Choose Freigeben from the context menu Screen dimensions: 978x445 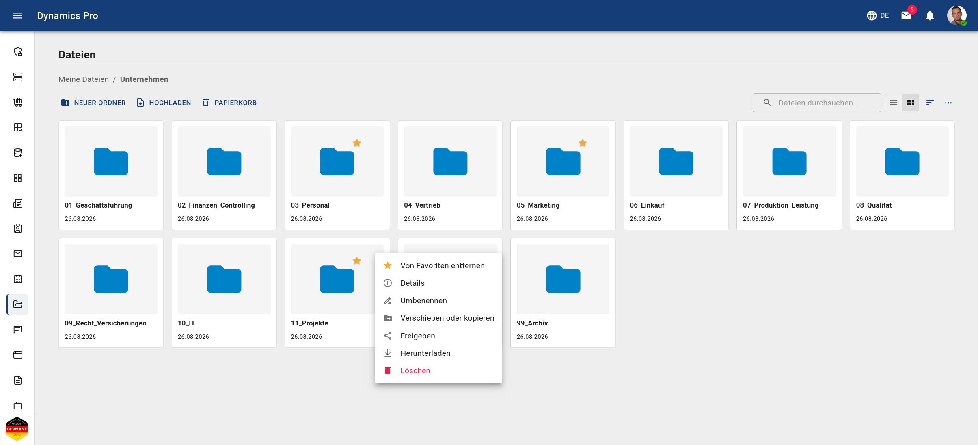point(438,336)
